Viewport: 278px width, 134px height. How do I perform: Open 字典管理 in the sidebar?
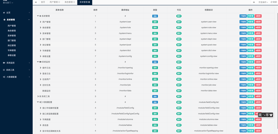point(12,50)
